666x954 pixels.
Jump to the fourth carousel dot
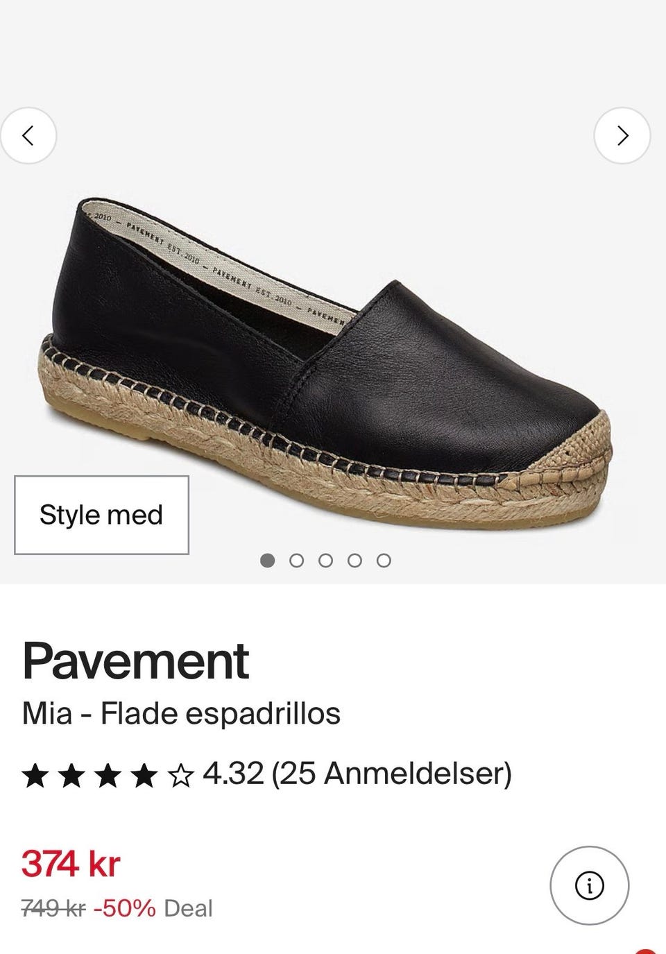(x=355, y=560)
